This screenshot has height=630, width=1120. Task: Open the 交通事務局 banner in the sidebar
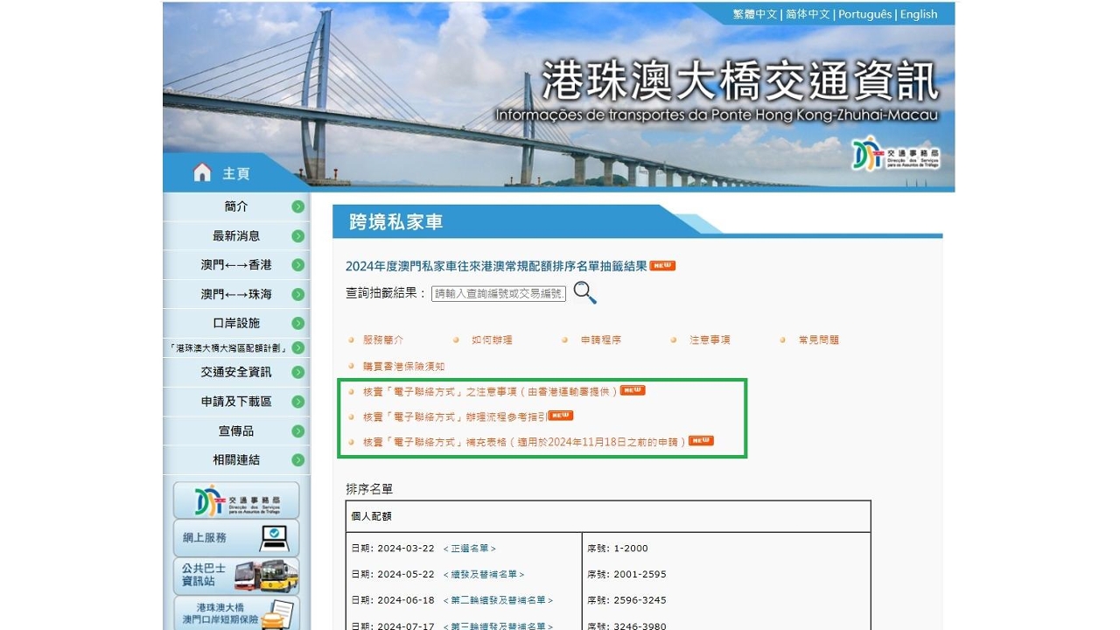236,500
